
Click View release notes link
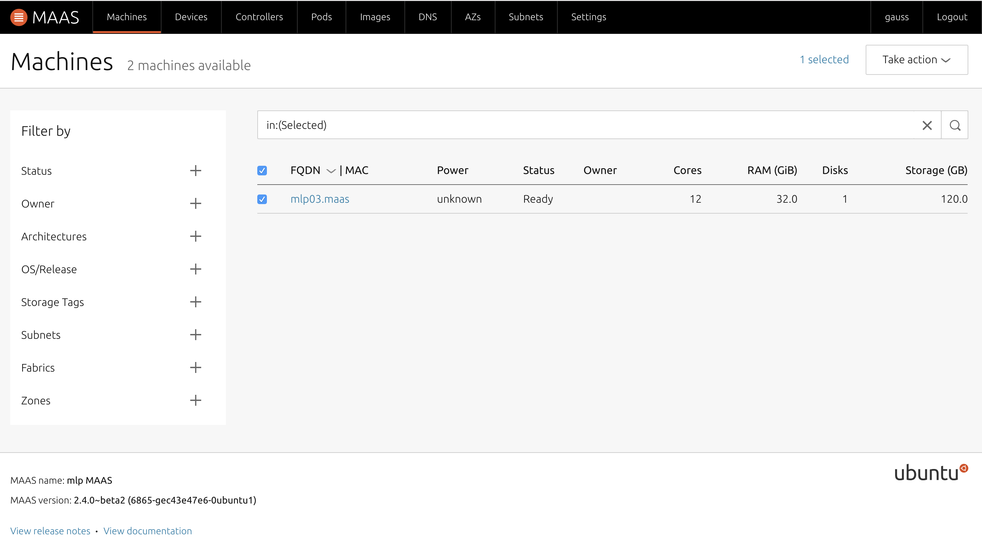pyautogui.click(x=50, y=531)
